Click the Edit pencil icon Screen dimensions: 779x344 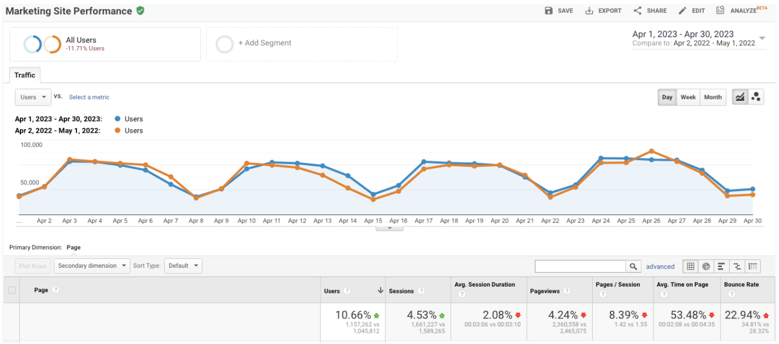click(682, 10)
